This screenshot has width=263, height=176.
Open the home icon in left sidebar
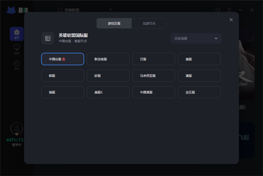[17, 34]
